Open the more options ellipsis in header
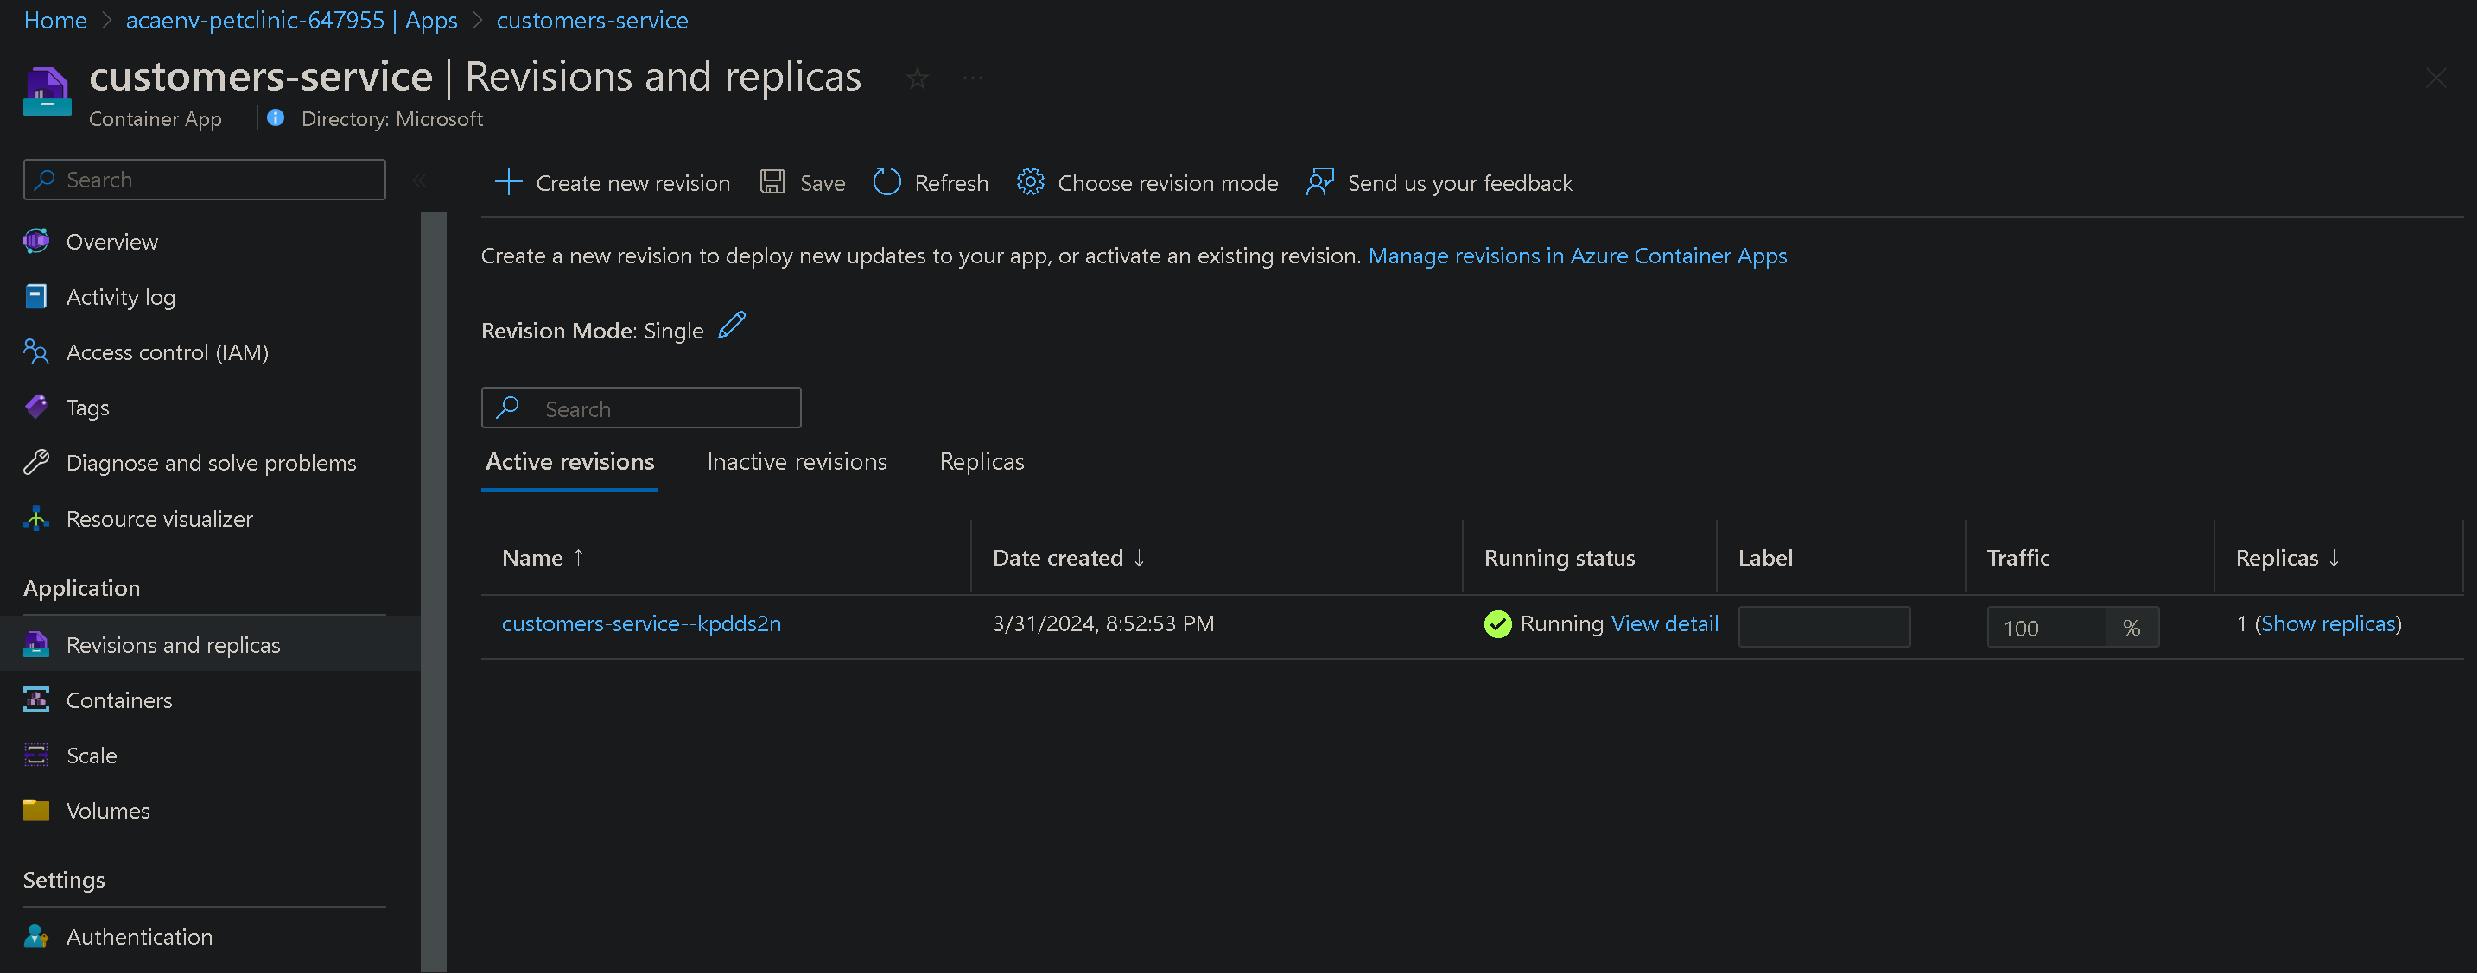The height and width of the screenshot is (974, 2478). pyautogui.click(x=973, y=77)
